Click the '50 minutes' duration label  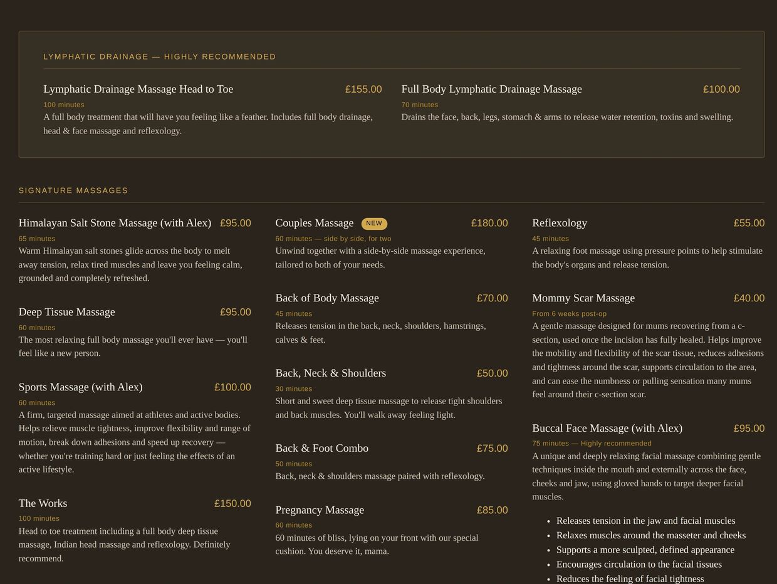click(294, 464)
